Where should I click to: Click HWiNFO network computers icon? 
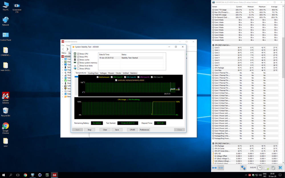click(243, 168)
